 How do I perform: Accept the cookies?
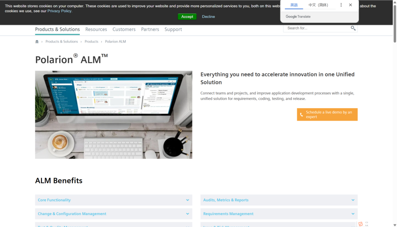coord(187,17)
